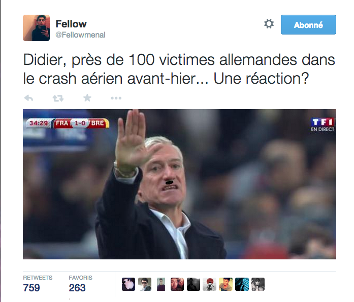
Task: Open first retweeter avatar with apple logo
Action: [x=128, y=284]
